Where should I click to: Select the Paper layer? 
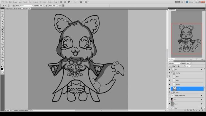(x=187, y=104)
